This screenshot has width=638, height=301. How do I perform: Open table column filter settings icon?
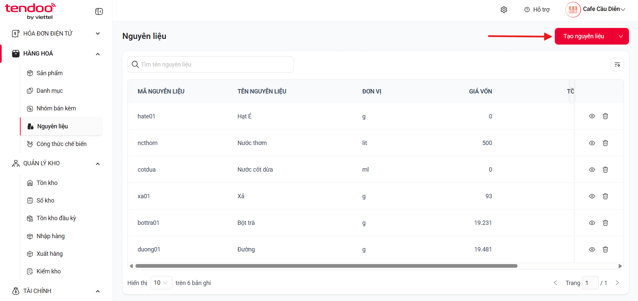(x=617, y=65)
